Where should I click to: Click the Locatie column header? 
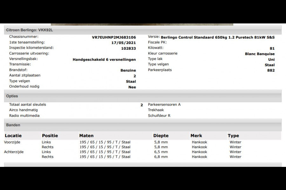[13, 136]
